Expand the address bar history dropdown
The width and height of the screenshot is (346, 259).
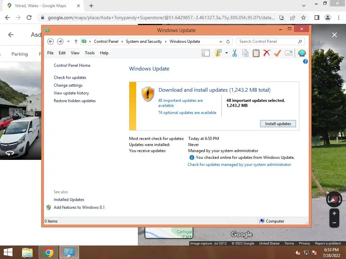[221, 41]
